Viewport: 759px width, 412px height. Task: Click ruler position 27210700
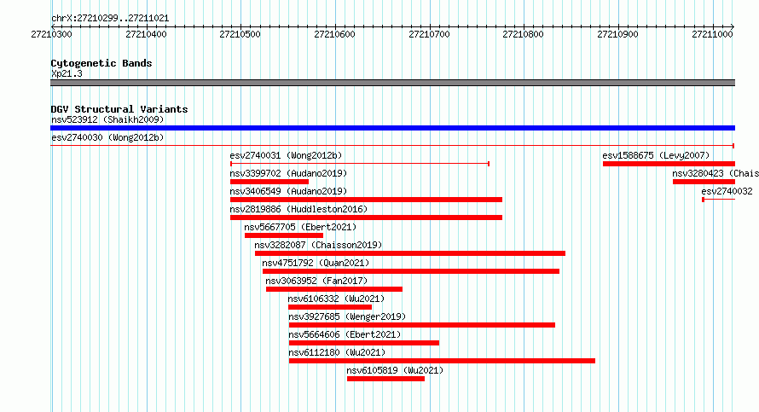pos(429,34)
